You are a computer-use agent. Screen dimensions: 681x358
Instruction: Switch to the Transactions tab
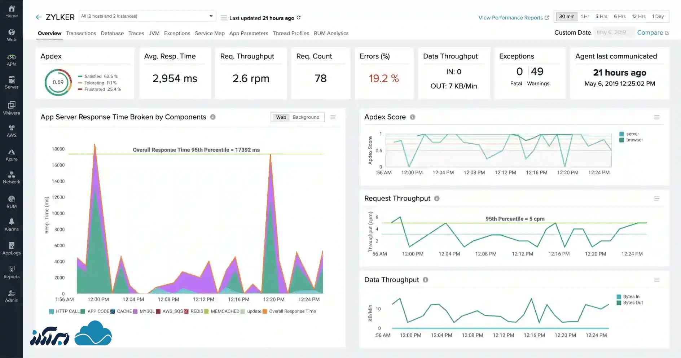coord(81,33)
